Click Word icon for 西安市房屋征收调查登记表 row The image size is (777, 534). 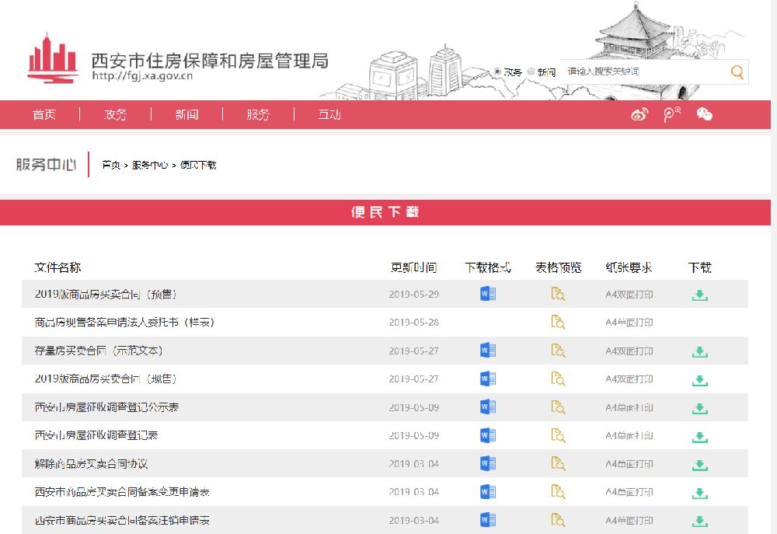488,435
